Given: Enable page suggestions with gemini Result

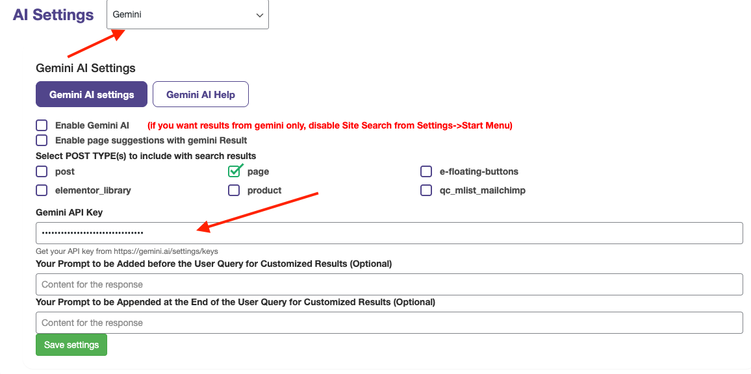Looking at the screenshot, I should tap(42, 140).
